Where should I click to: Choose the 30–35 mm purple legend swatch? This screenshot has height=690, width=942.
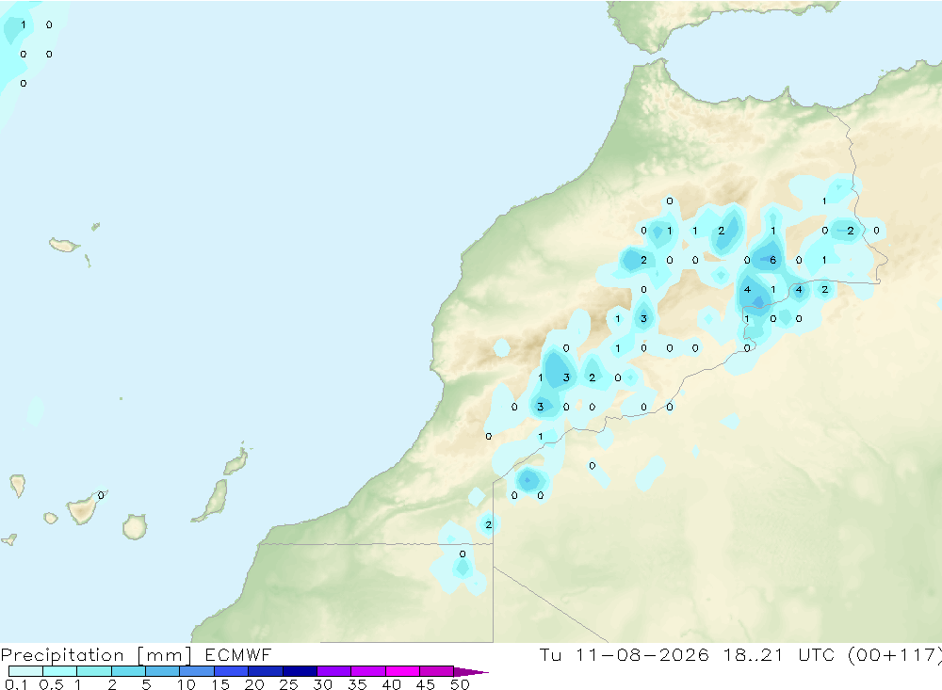click(x=333, y=671)
